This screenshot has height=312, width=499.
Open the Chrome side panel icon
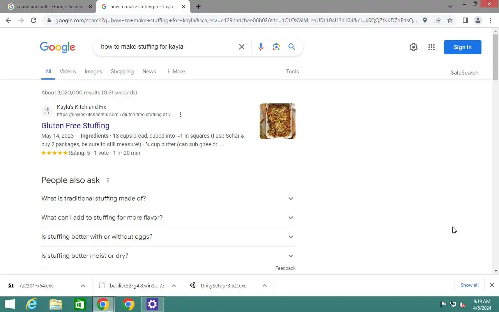click(x=465, y=20)
